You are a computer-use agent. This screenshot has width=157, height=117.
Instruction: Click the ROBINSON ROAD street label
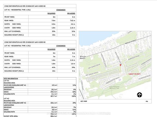point(134,58)
